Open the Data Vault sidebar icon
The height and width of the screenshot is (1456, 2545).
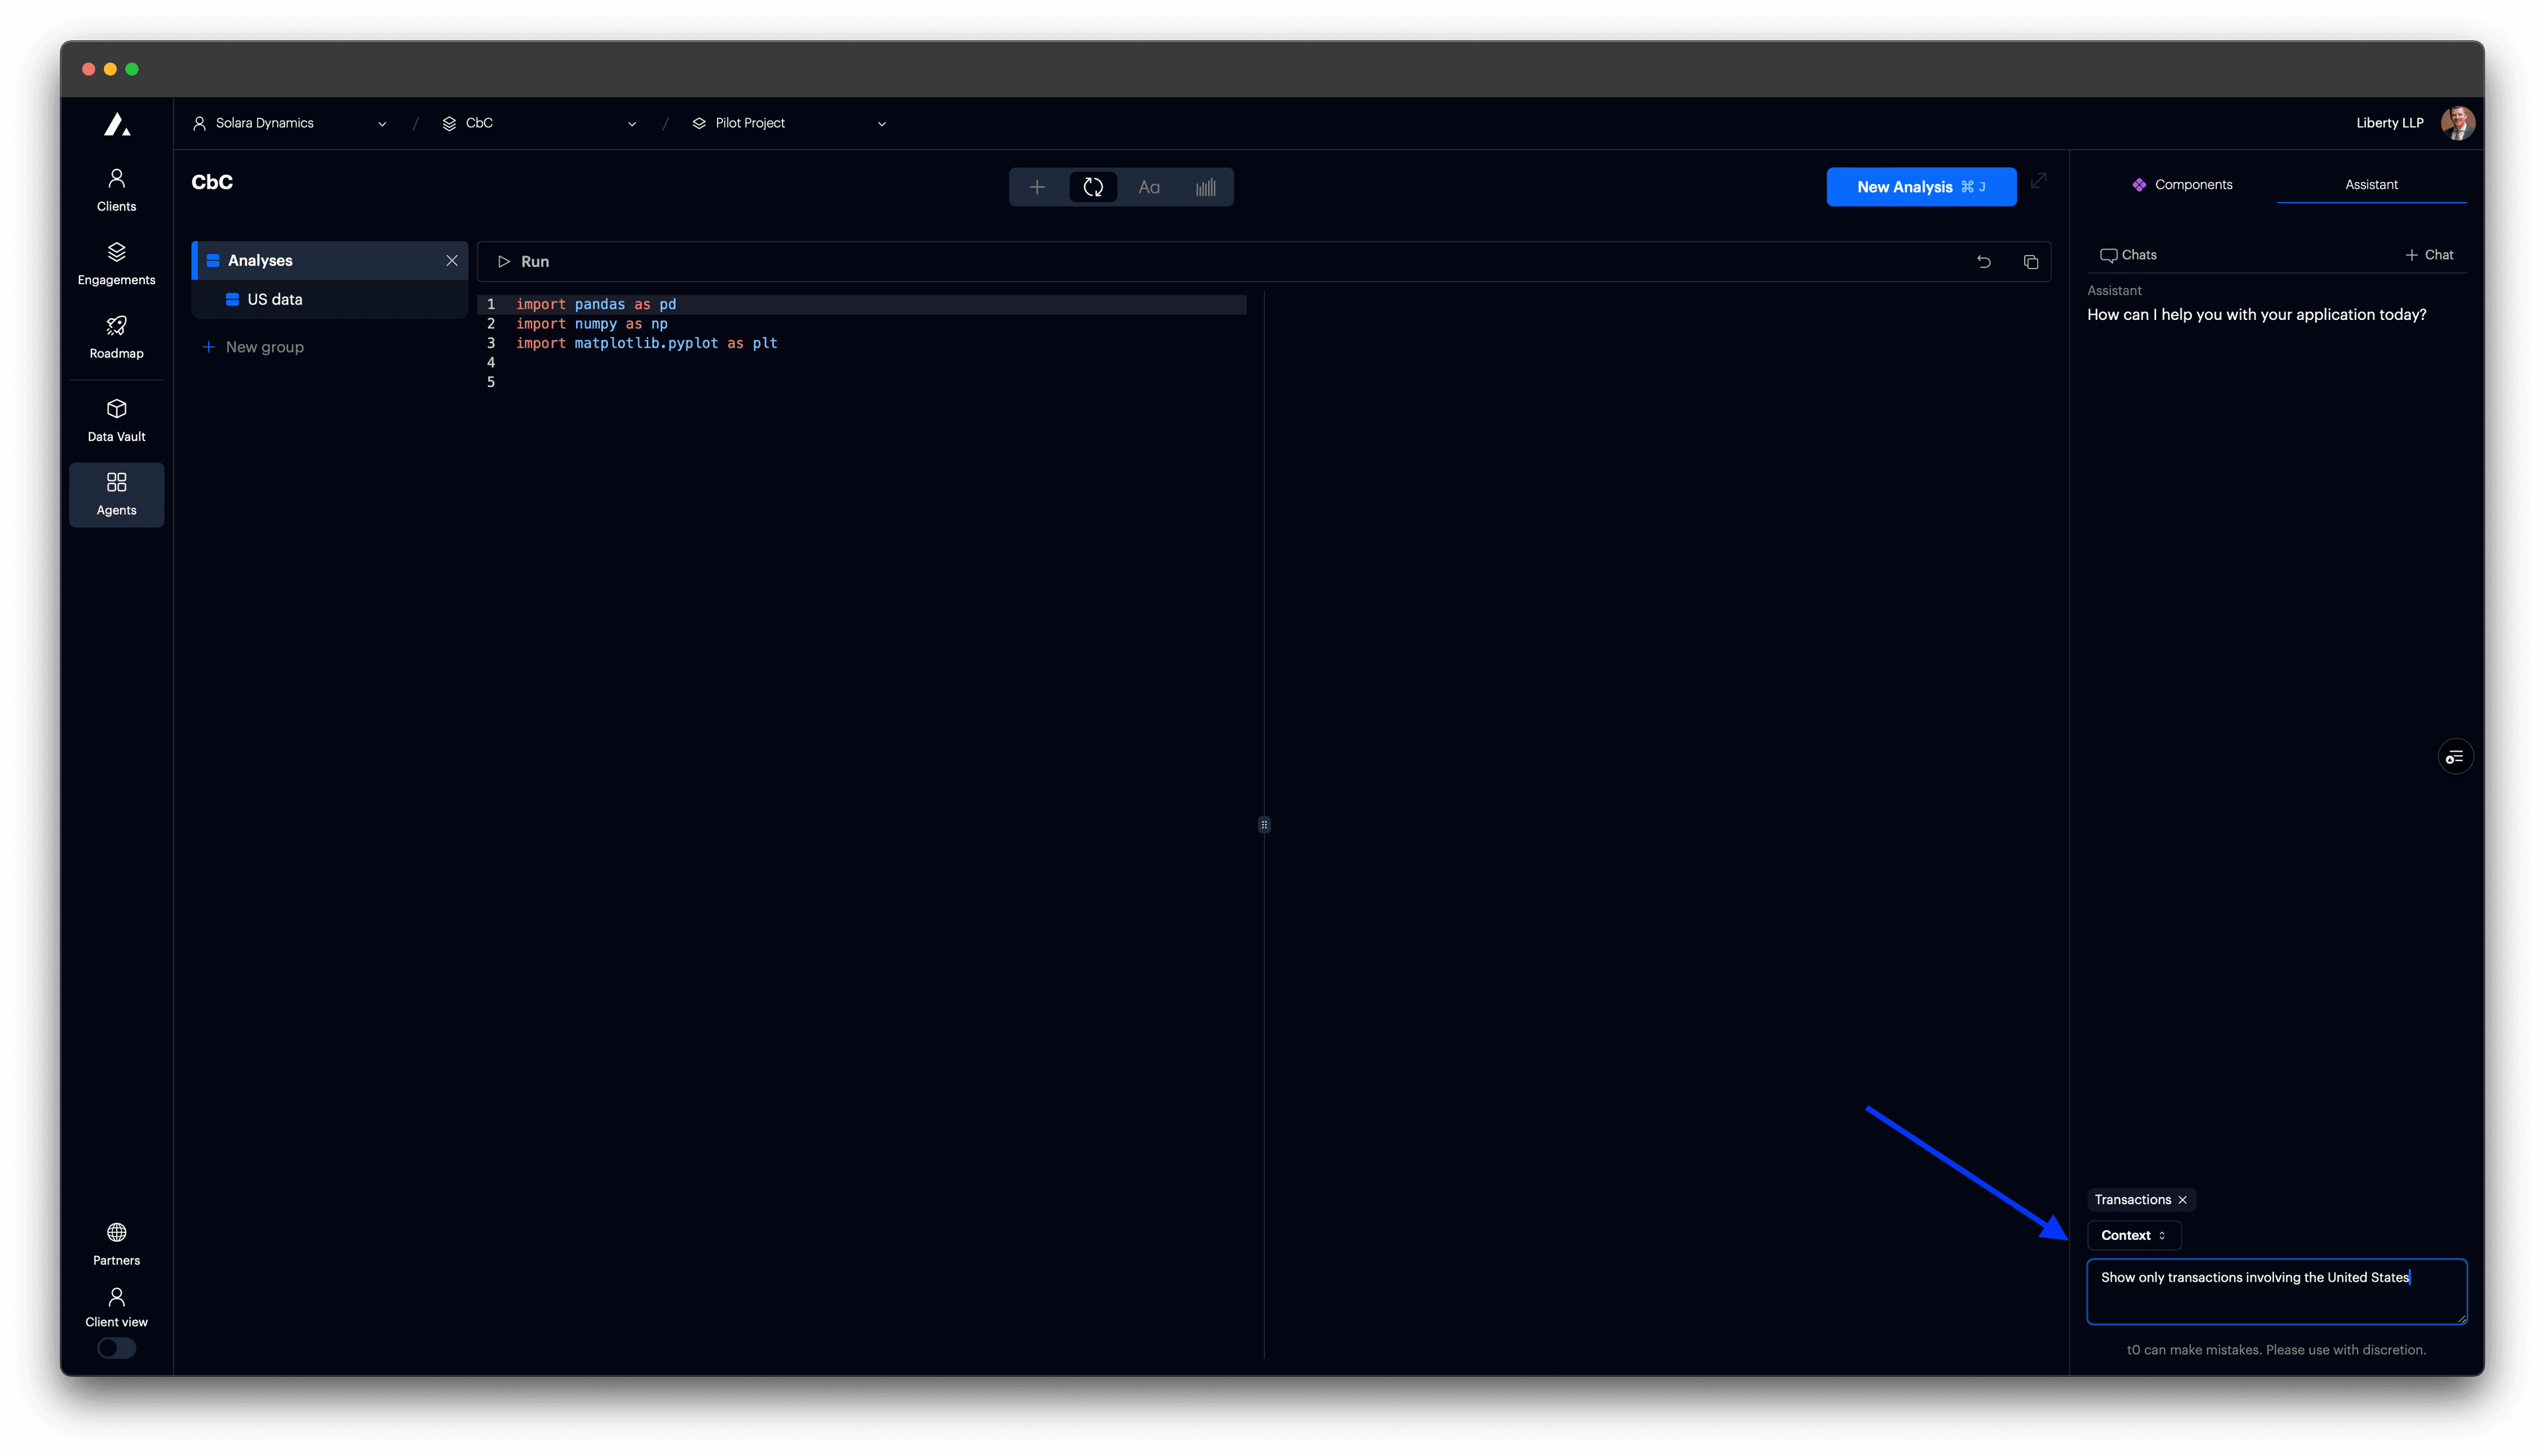point(116,419)
